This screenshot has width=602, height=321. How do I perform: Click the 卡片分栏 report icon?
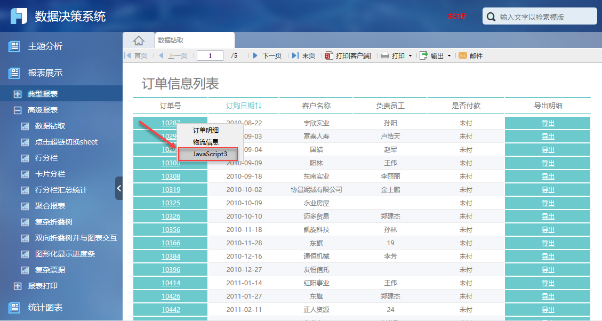pos(25,174)
